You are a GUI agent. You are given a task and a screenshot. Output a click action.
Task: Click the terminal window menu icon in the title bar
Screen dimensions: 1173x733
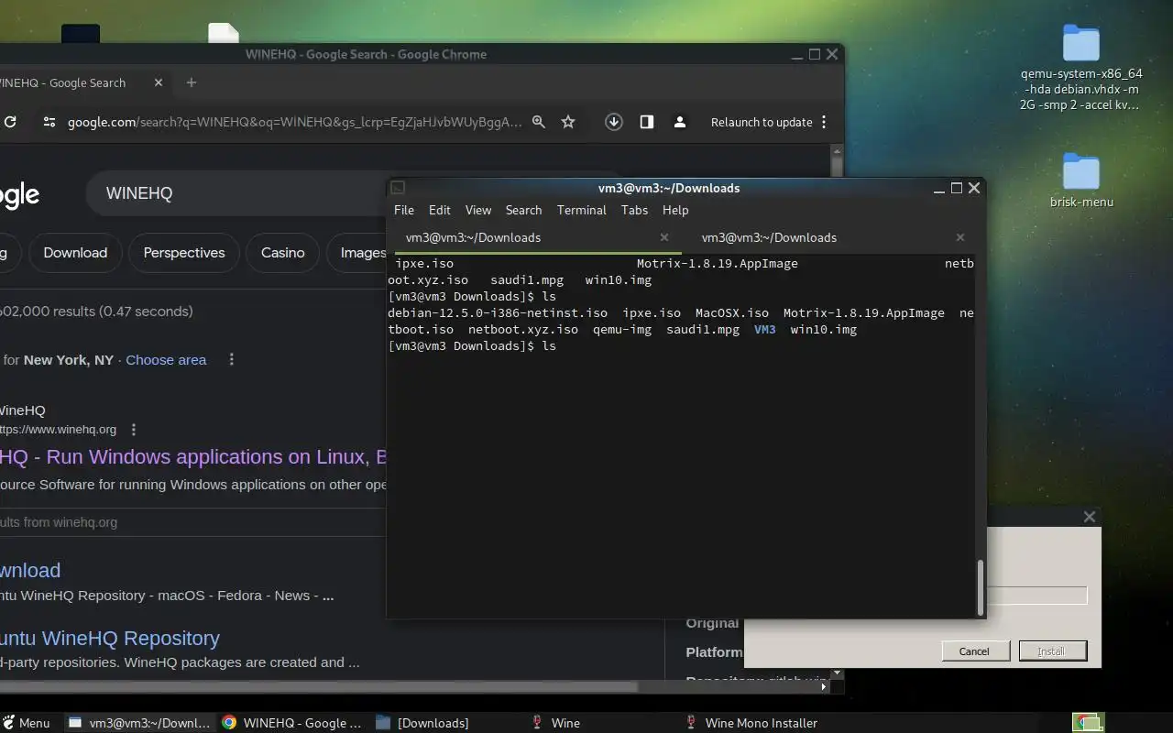click(x=398, y=188)
